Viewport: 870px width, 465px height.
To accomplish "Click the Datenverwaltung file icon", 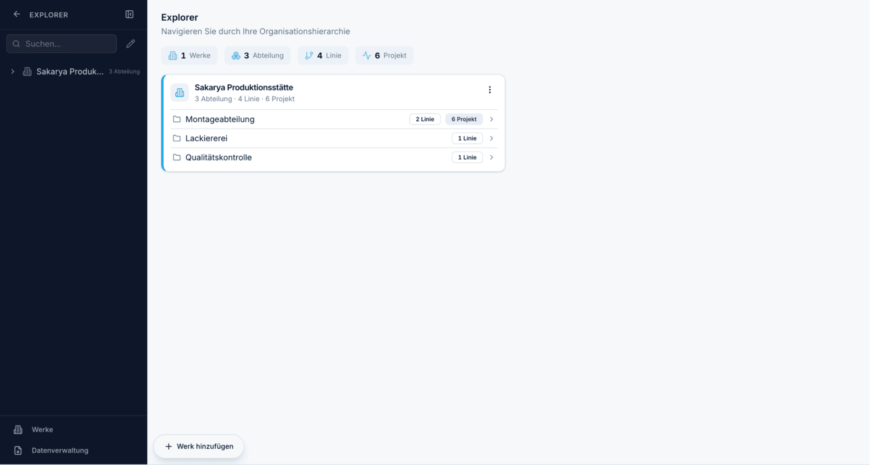I will [x=18, y=450].
